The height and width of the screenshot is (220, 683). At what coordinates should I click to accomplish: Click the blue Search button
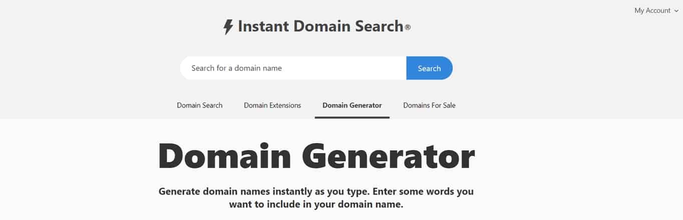429,68
